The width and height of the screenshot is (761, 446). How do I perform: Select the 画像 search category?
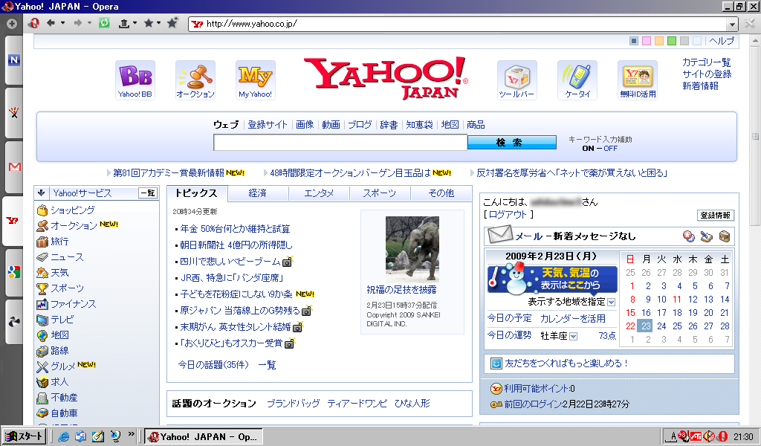[305, 125]
